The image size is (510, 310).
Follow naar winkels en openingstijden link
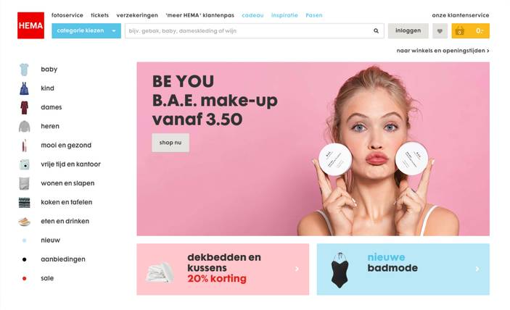[443, 51]
